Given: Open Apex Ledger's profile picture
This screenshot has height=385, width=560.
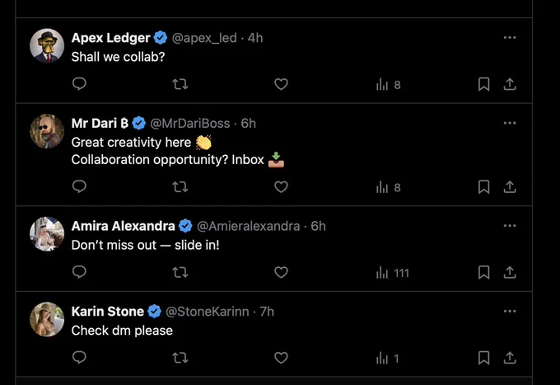Looking at the screenshot, I should 47,46.
